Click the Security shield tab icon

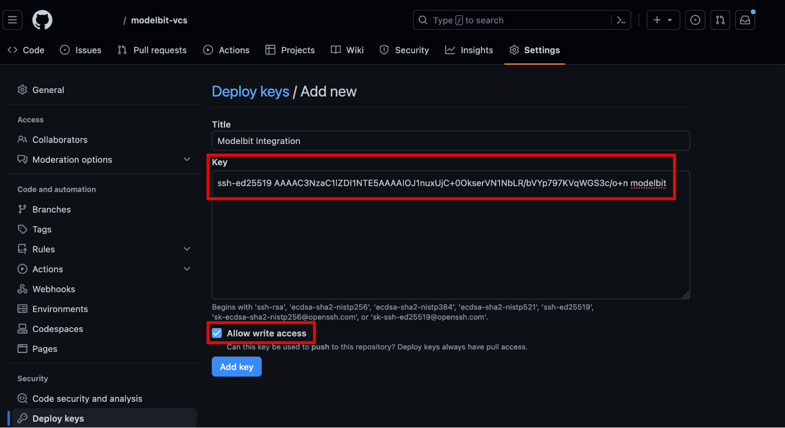[384, 50]
